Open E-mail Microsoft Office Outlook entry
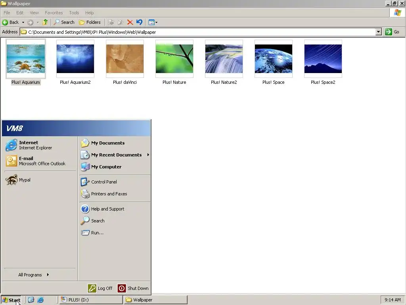The height and width of the screenshot is (305, 406). [x=40, y=161]
